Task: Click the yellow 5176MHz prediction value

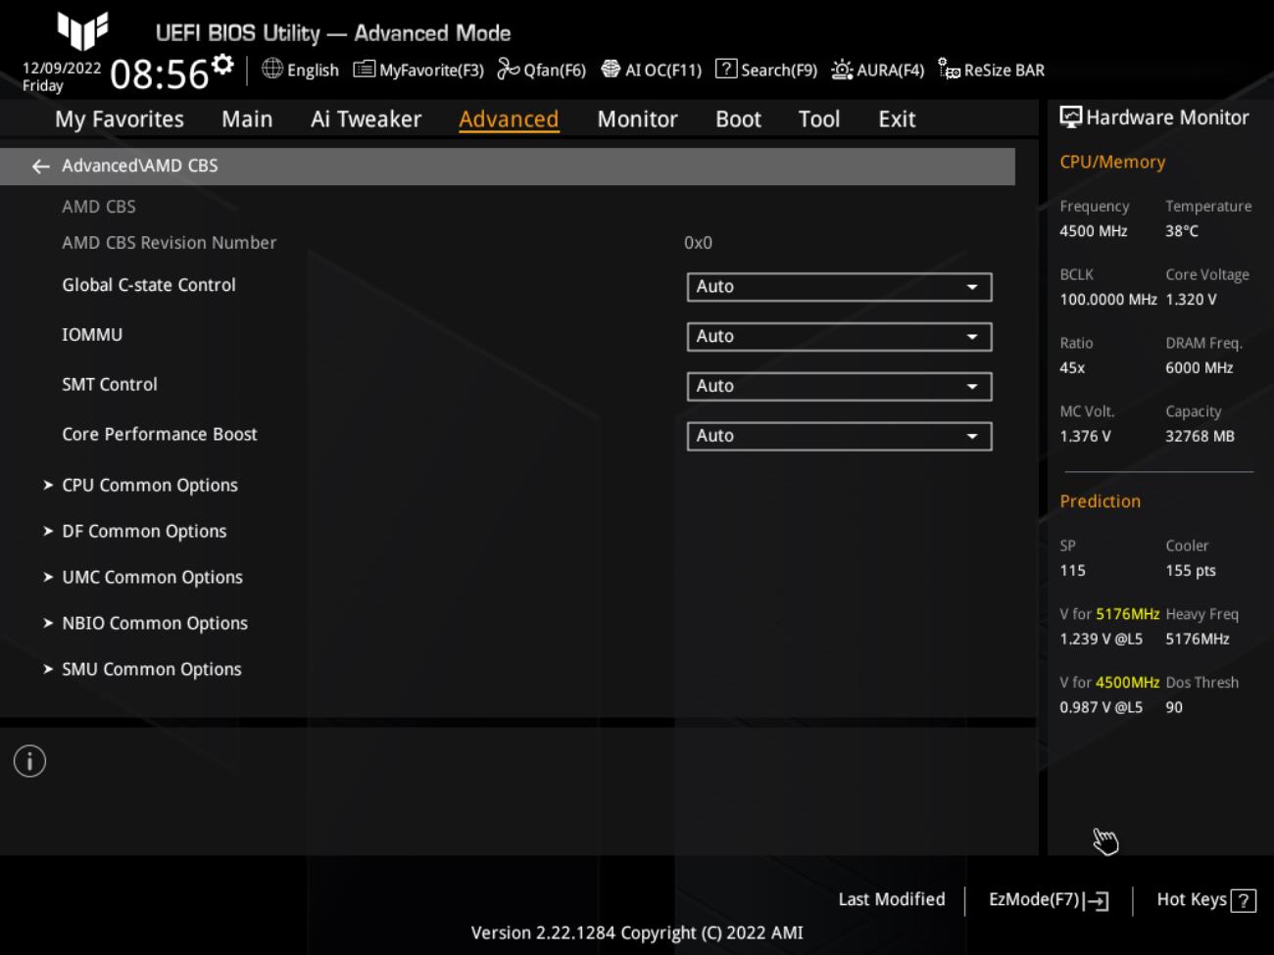Action: (1127, 614)
